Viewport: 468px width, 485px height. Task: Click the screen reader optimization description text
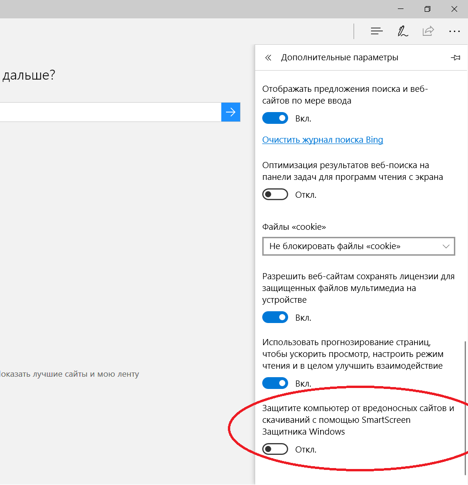click(353, 171)
